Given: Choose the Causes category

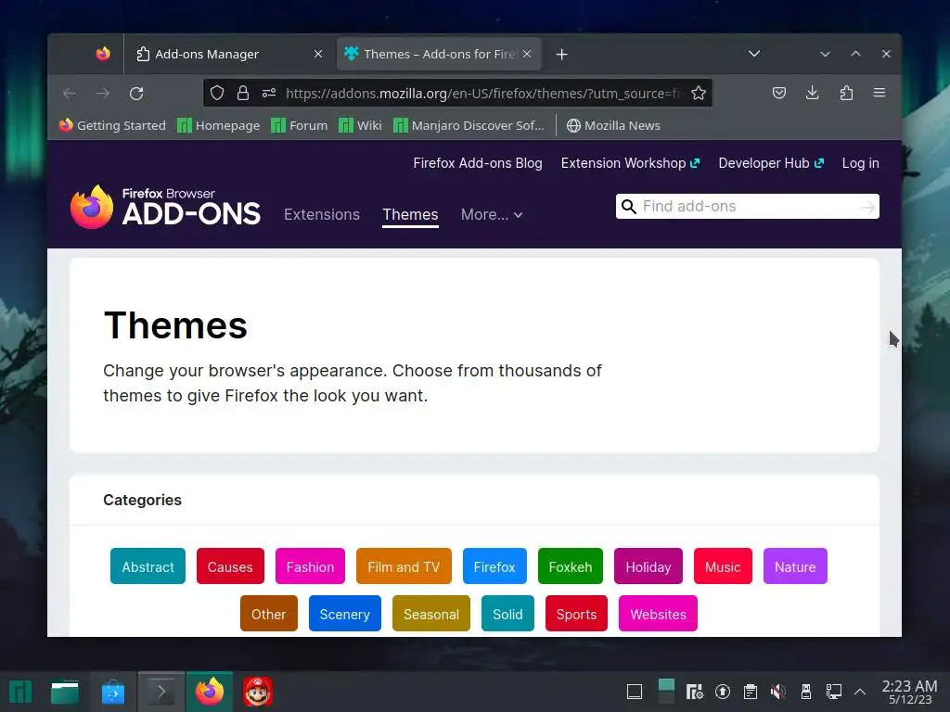Looking at the screenshot, I should point(230,566).
